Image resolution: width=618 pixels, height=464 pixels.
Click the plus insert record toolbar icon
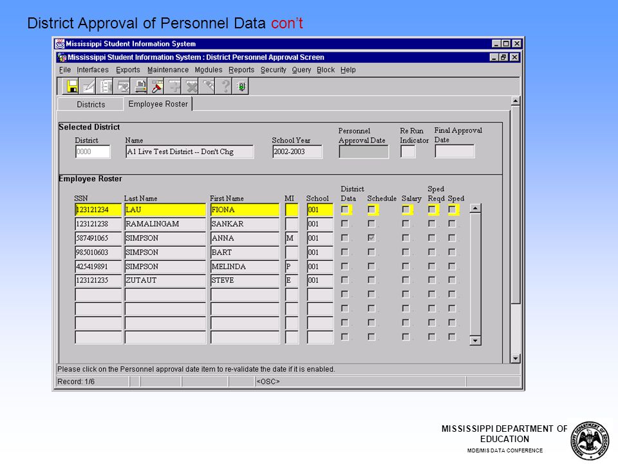pyautogui.click(x=174, y=86)
